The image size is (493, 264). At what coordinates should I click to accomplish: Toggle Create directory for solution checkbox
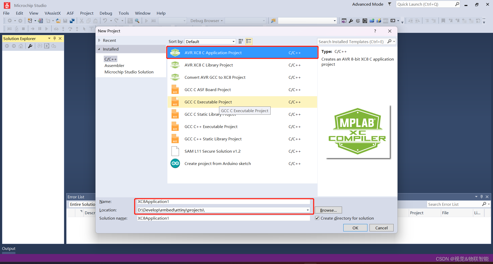pyautogui.click(x=317, y=218)
